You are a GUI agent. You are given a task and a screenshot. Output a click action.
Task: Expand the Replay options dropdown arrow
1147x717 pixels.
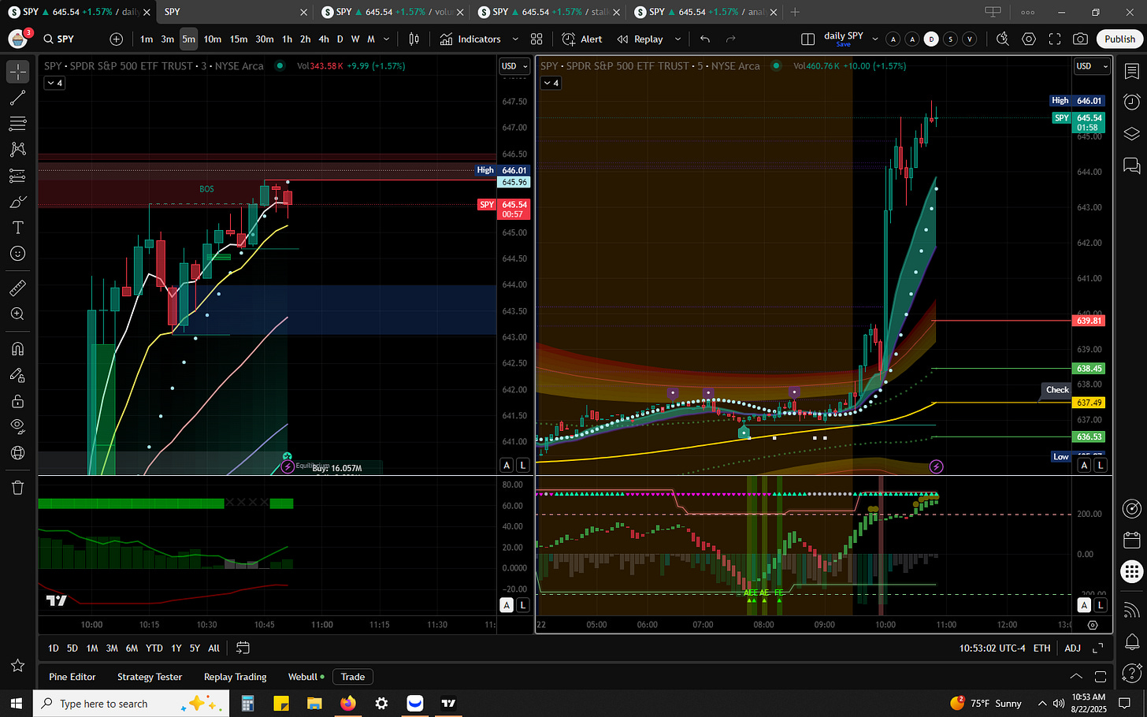[677, 39]
